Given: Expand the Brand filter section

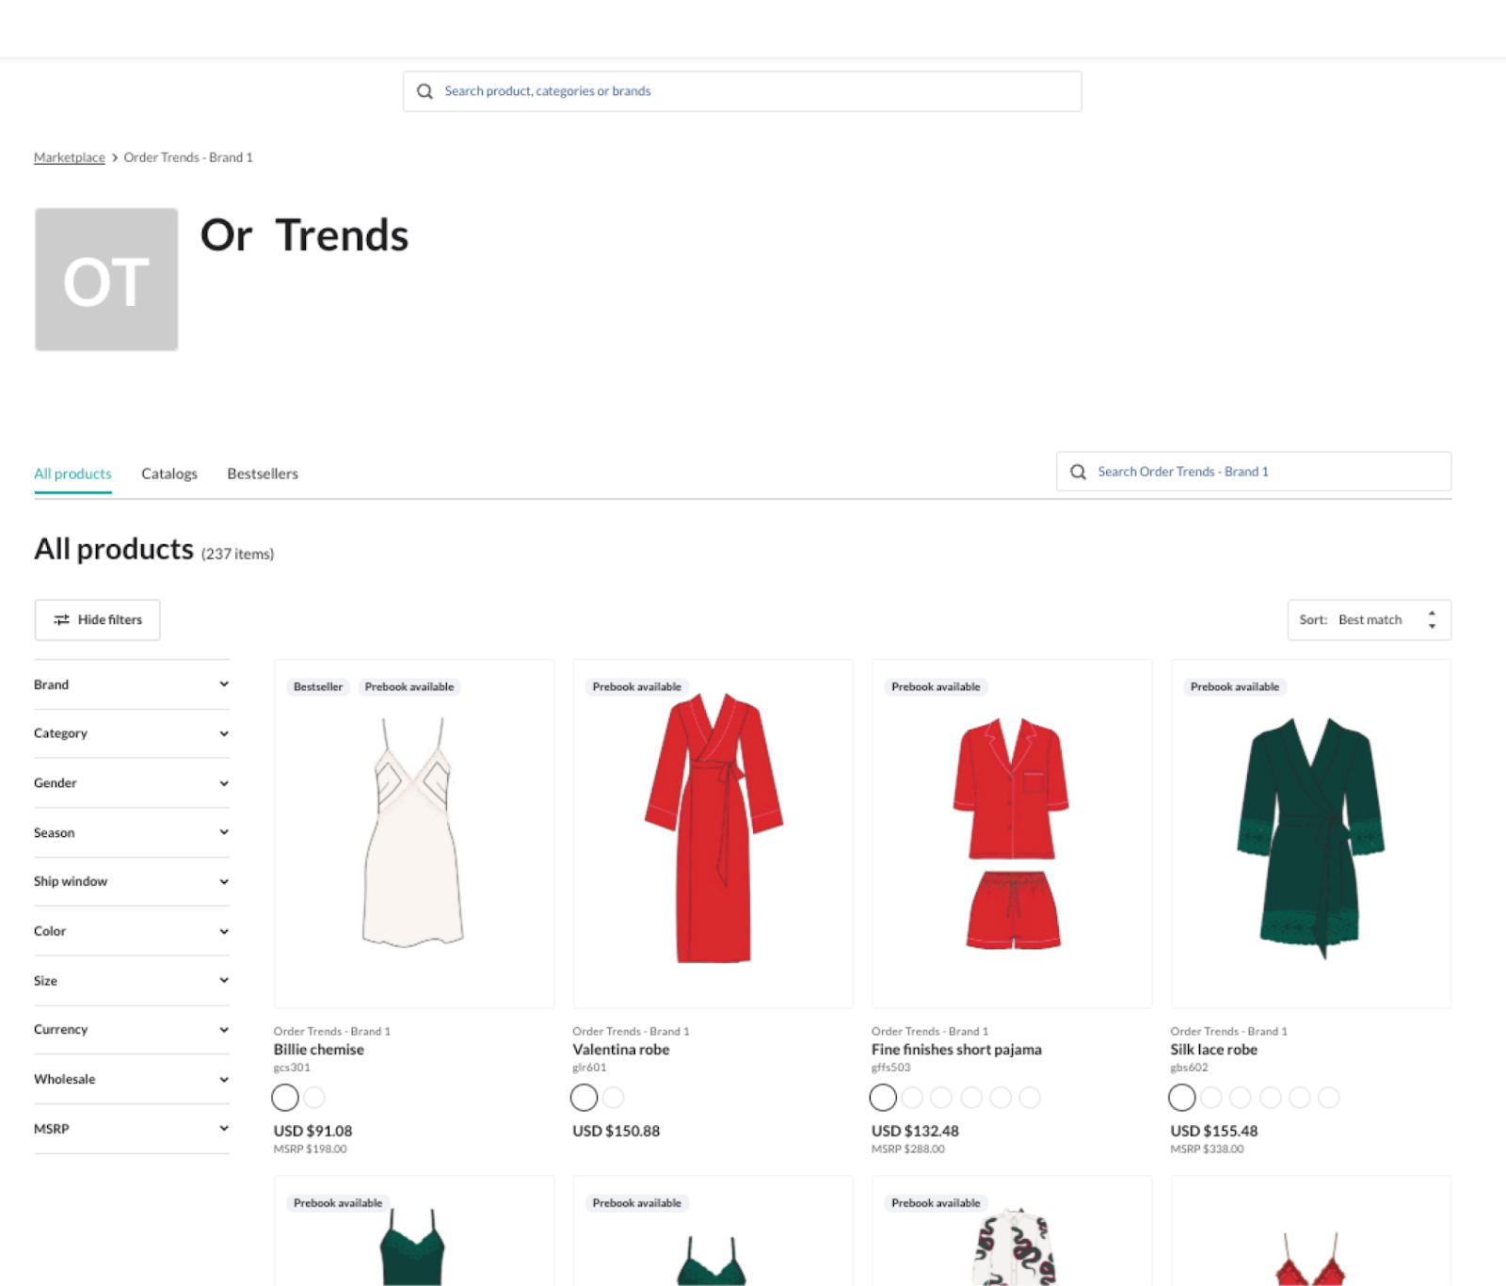Looking at the screenshot, I should click(132, 684).
